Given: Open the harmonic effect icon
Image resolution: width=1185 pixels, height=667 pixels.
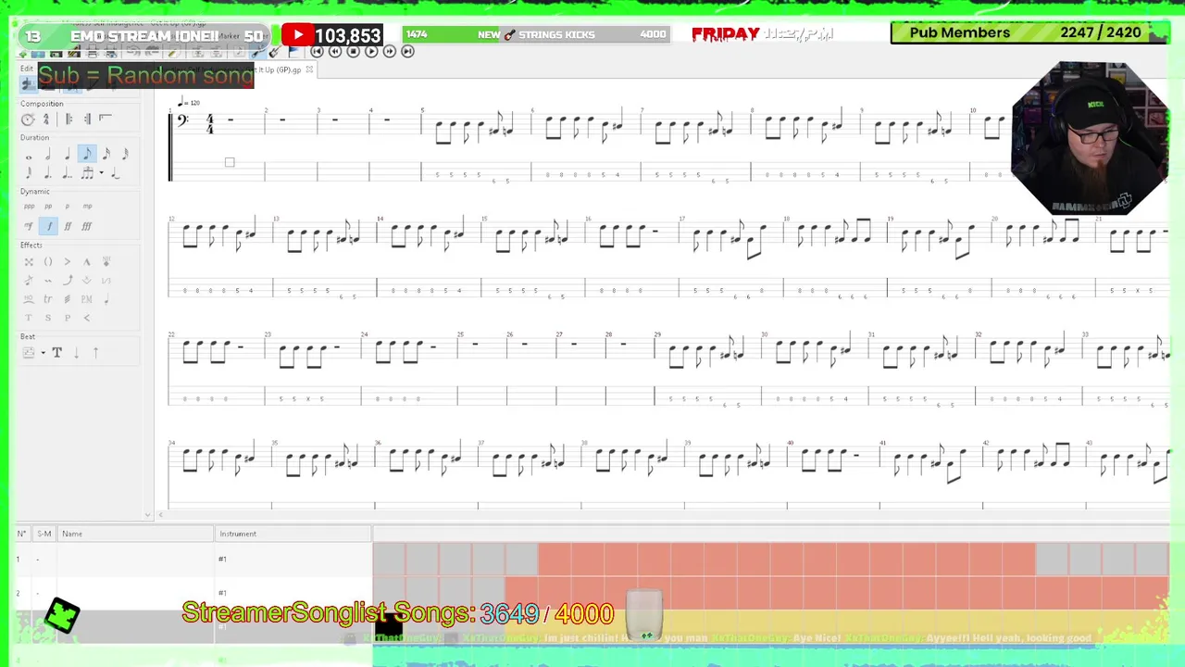Looking at the screenshot, I should [x=106, y=261].
